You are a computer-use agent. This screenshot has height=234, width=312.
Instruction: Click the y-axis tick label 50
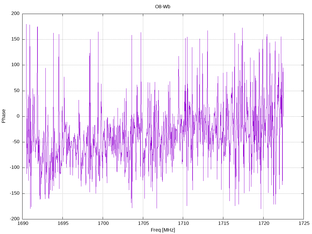(17, 90)
